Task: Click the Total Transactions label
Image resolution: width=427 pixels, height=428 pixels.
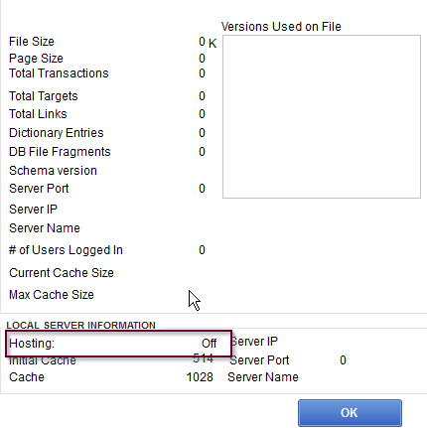Action: click(59, 73)
